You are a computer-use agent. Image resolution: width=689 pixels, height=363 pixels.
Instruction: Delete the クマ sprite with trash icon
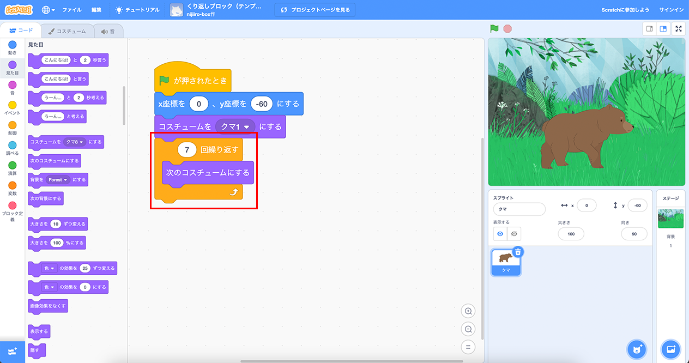518,252
